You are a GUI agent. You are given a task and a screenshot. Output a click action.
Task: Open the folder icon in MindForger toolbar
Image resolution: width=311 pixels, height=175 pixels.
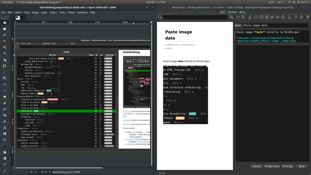[x=238, y=17]
